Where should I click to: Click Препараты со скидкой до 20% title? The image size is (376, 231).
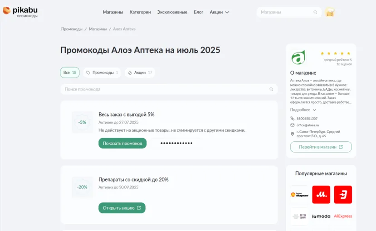click(x=133, y=179)
